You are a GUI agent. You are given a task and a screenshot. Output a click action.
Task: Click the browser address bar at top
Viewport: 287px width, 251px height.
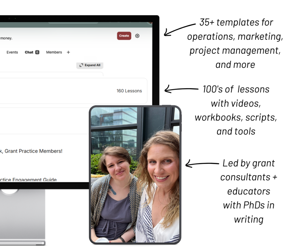tap(73, 23)
